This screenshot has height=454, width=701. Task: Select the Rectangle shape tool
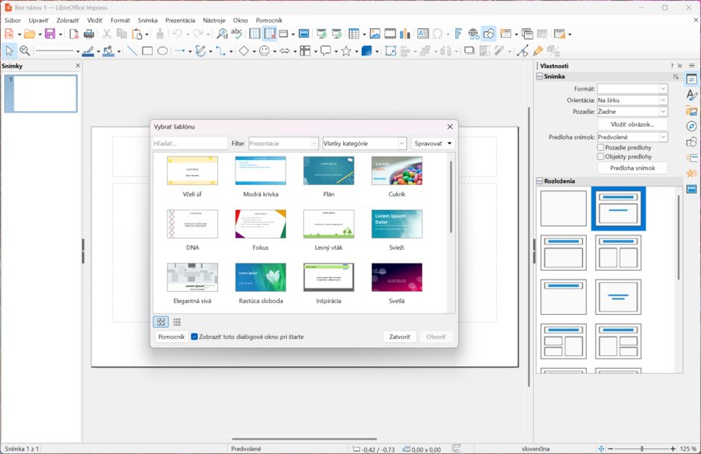point(147,51)
